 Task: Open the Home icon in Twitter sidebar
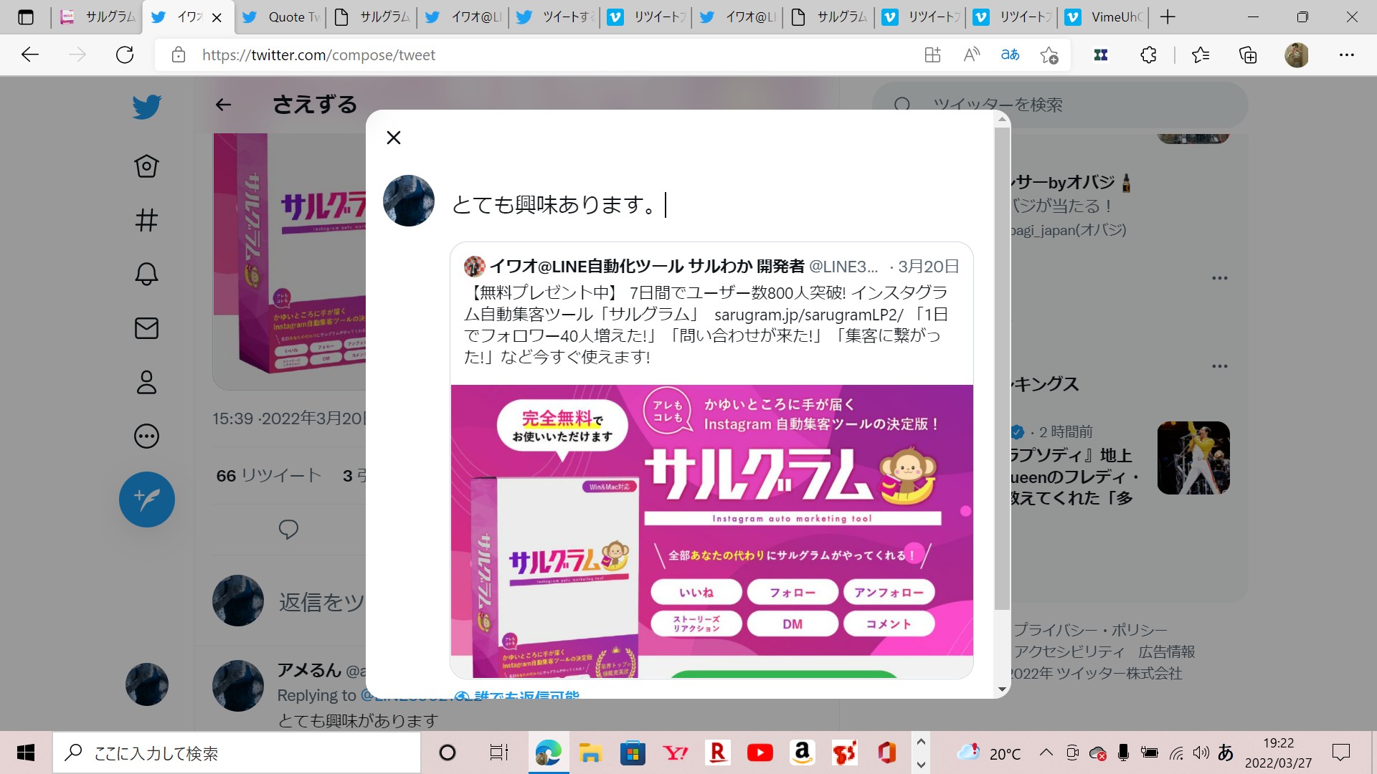point(146,166)
